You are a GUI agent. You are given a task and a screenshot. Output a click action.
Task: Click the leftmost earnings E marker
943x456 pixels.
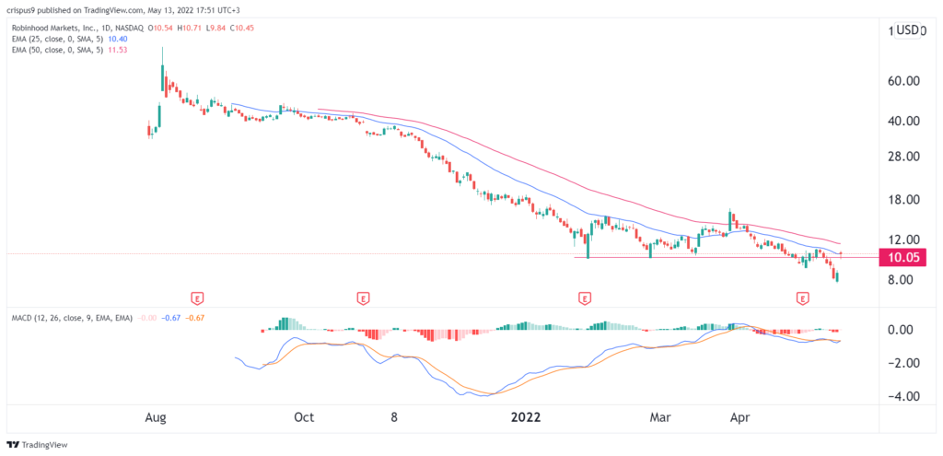pos(196,298)
